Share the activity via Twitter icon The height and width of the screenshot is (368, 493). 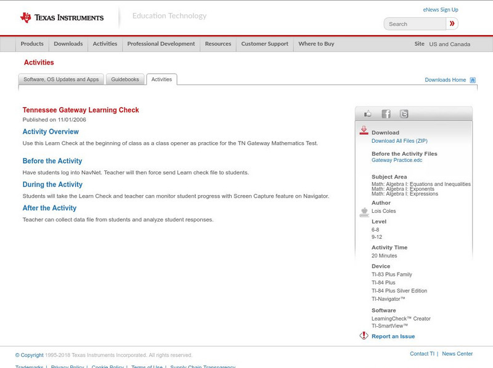pyautogui.click(x=404, y=114)
